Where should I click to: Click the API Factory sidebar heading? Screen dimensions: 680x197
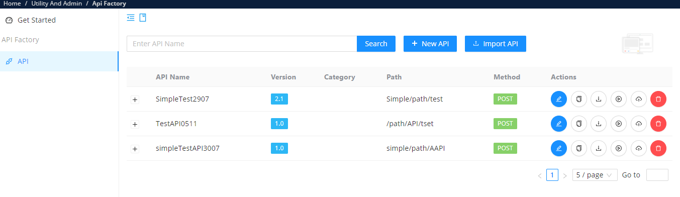(x=21, y=40)
